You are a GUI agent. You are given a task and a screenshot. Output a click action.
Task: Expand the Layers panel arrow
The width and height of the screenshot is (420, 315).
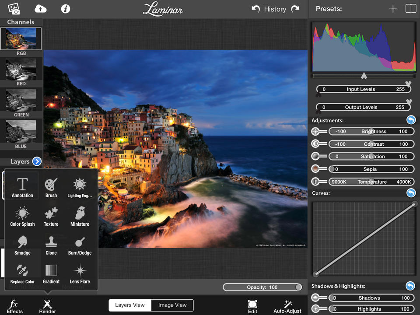pyautogui.click(x=37, y=161)
